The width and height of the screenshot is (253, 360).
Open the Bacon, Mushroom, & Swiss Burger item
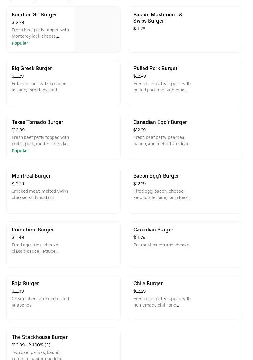point(185,29)
